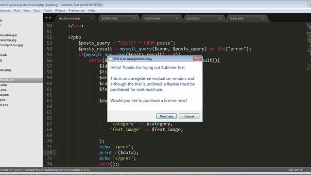Open the Preferences menu
The image size is (311, 175).
pos(77,11)
